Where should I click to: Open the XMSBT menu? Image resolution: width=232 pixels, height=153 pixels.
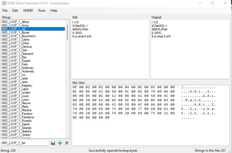click(x=28, y=11)
